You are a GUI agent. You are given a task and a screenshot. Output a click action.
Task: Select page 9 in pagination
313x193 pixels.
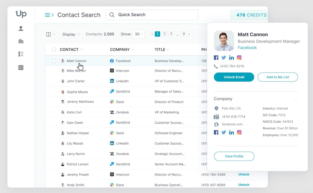[184, 34]
